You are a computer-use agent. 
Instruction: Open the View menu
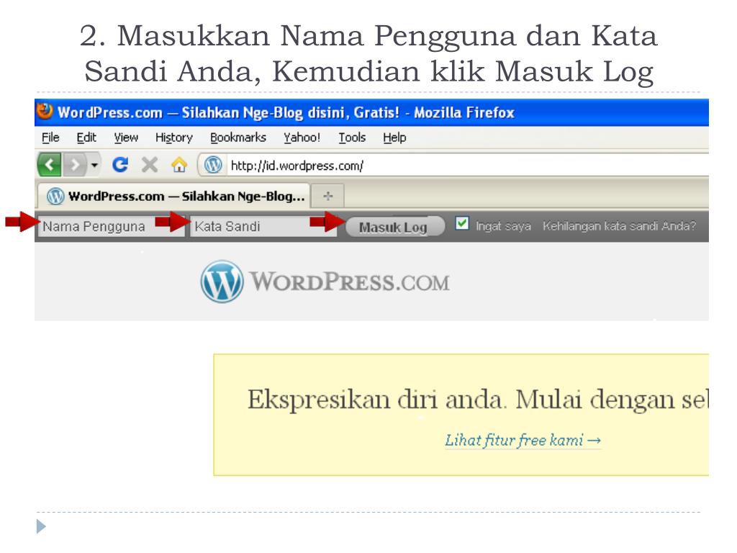click(126, 138)
